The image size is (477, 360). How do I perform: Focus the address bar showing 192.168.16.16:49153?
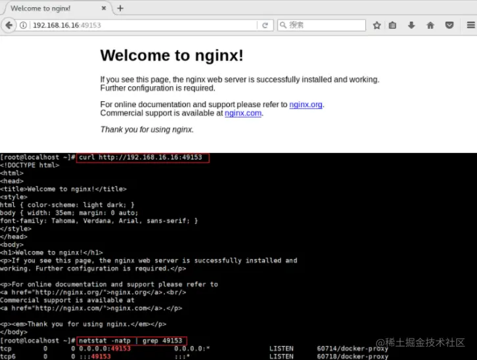143,25
